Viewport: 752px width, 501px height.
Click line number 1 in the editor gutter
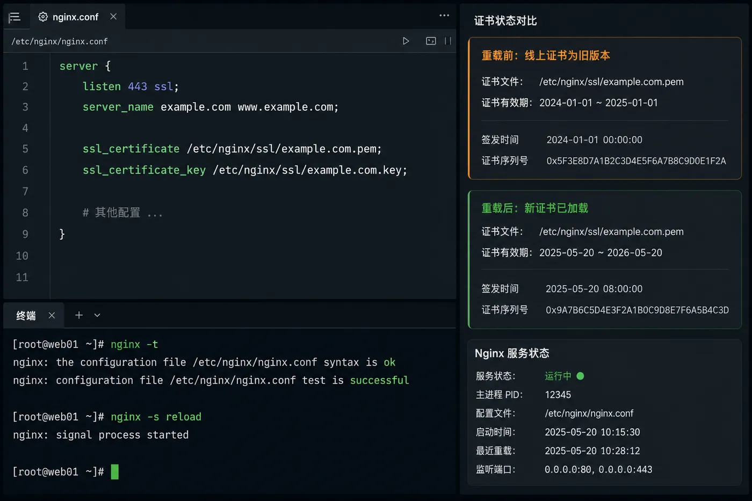click(x=25, y=66)
